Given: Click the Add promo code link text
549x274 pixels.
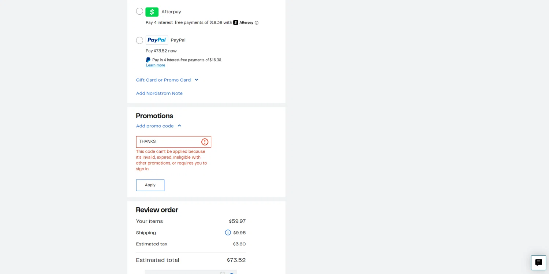Looking at the screenshot, I should 155,126.
